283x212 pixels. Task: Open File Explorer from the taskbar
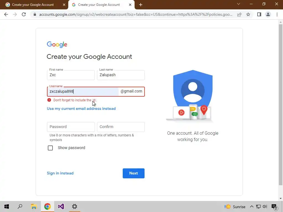(34, 206)
